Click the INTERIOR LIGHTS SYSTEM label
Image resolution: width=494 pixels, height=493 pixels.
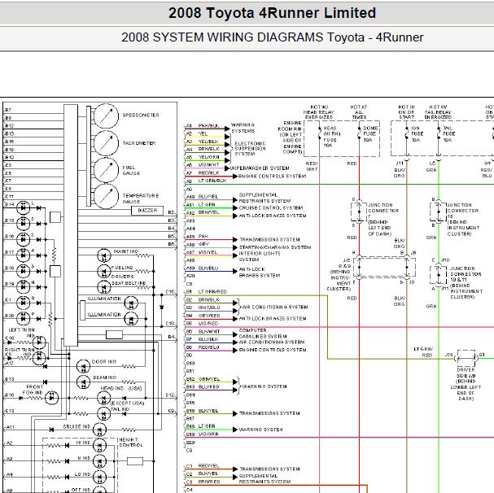point(260,256)
